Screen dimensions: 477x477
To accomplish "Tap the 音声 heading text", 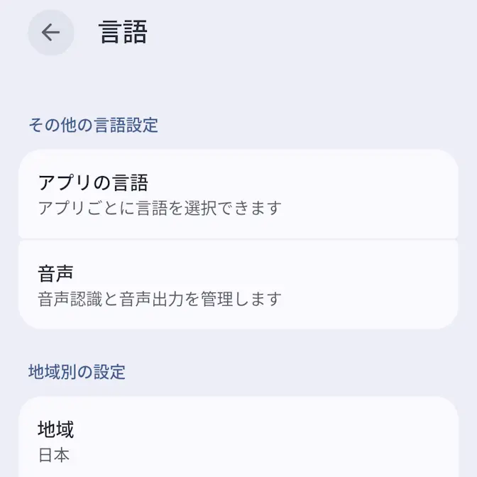I will 55,273.
